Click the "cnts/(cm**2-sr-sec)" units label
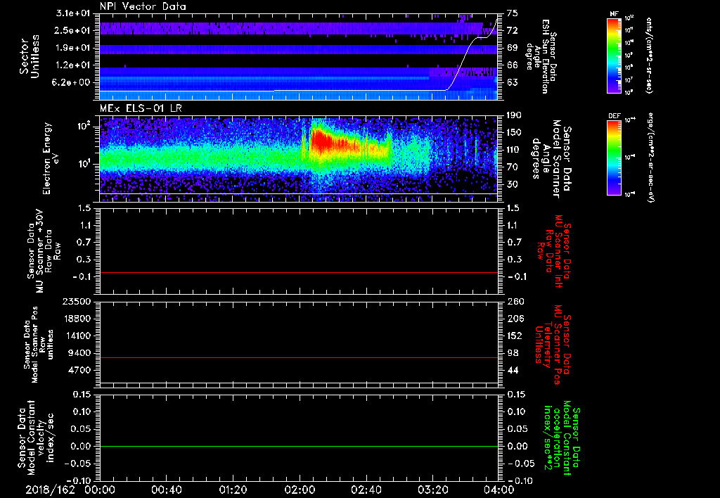The image size is (720, 498). pos(649,55)
